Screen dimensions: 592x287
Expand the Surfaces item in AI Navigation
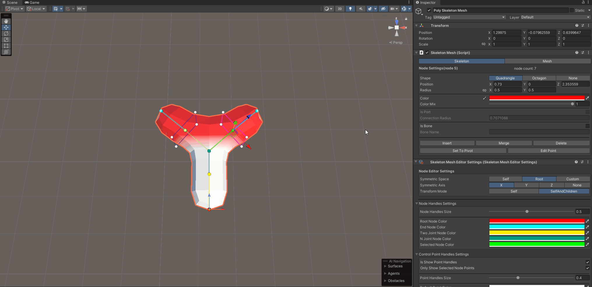pos(385,266)
